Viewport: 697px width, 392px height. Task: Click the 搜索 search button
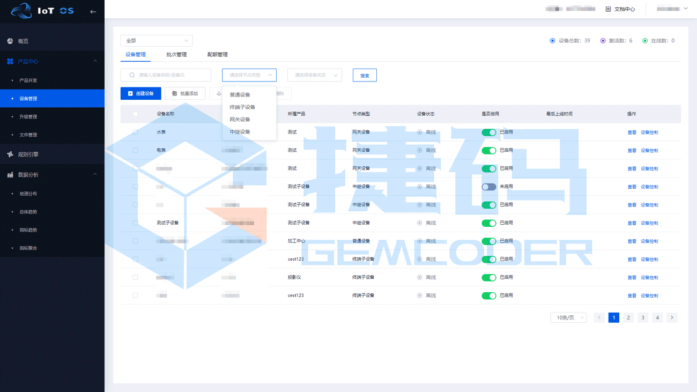(x=365, y=76)
